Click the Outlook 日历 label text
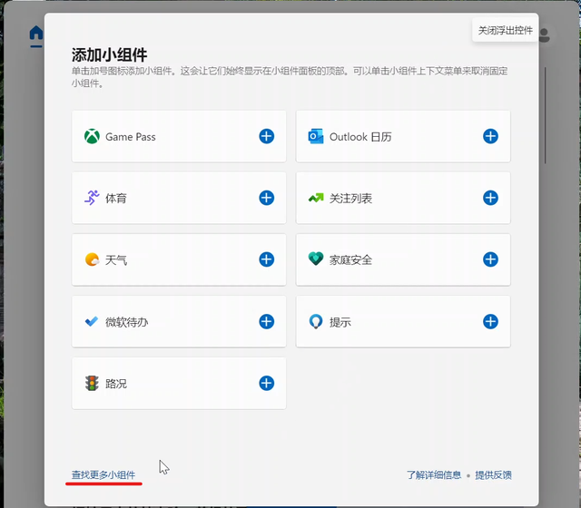581x508 pixels. pos(360,137)
